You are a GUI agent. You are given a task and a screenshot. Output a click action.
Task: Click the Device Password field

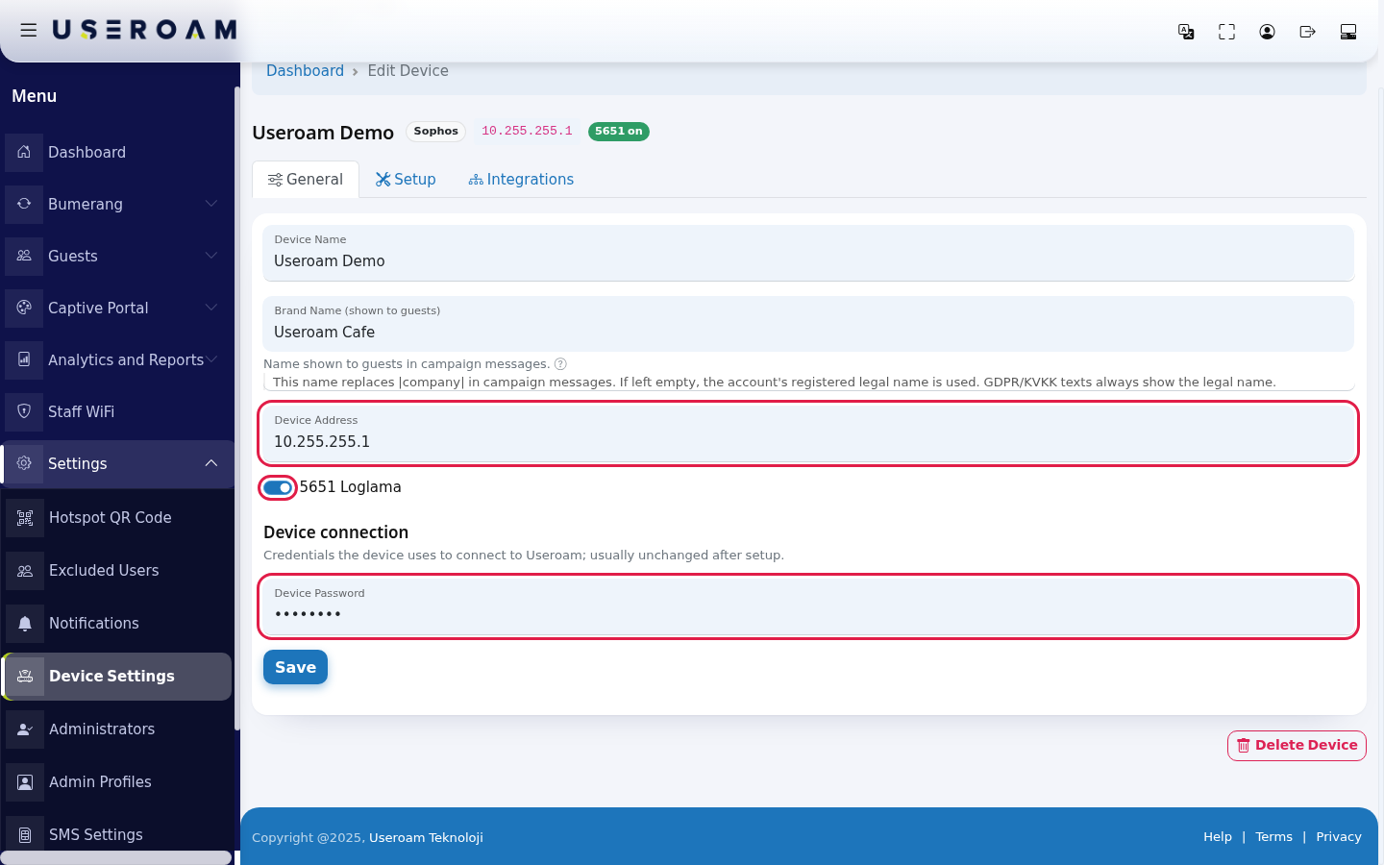tap(808, 606)
